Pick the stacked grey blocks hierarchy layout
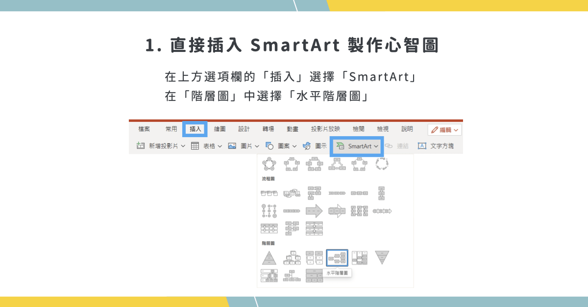The height and width of the screenshot is (307, 588). point(314,276)
